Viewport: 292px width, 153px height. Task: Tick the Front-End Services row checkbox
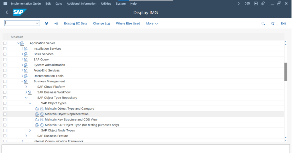tap(5, 70)
